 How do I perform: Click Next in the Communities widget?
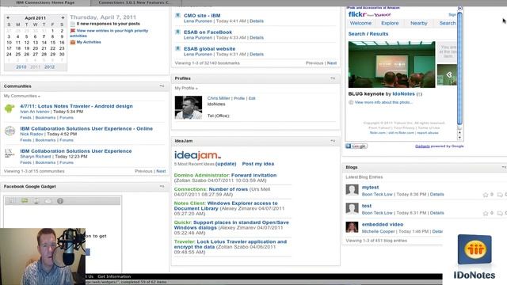(161, 171)
